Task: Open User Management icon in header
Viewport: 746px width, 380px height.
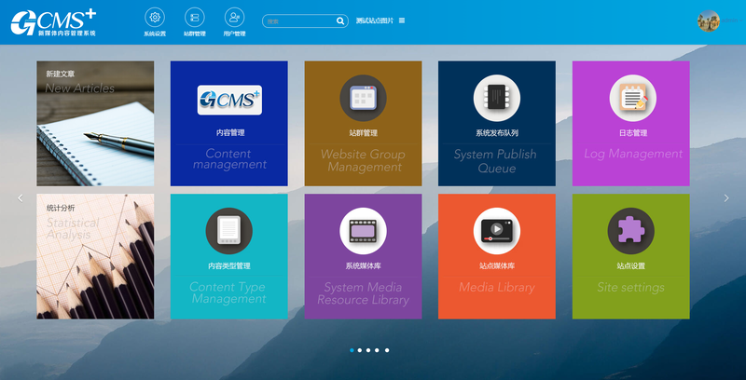Action: (234, 17)
